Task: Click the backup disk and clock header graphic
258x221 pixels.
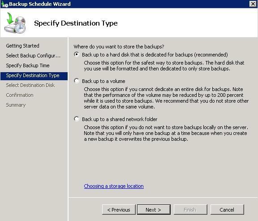Action: (x=15, y=23)
